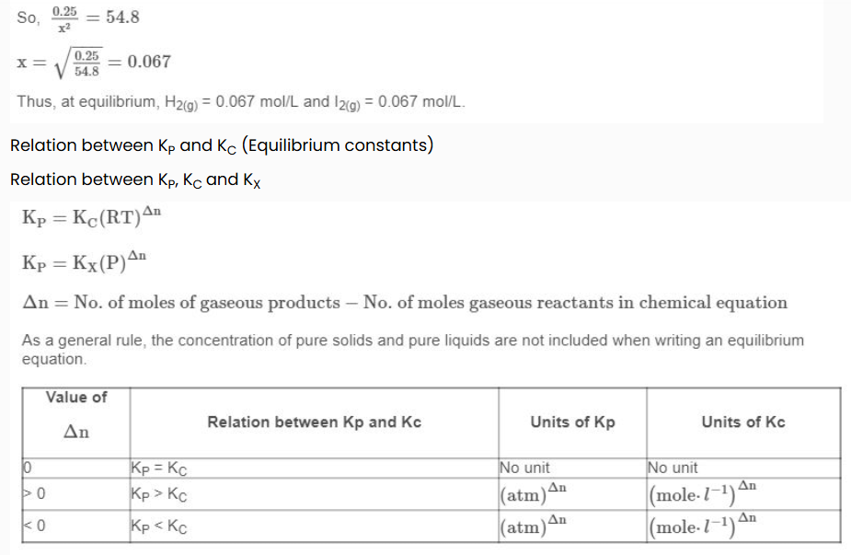Click the Δn definition line

(404, 303)
